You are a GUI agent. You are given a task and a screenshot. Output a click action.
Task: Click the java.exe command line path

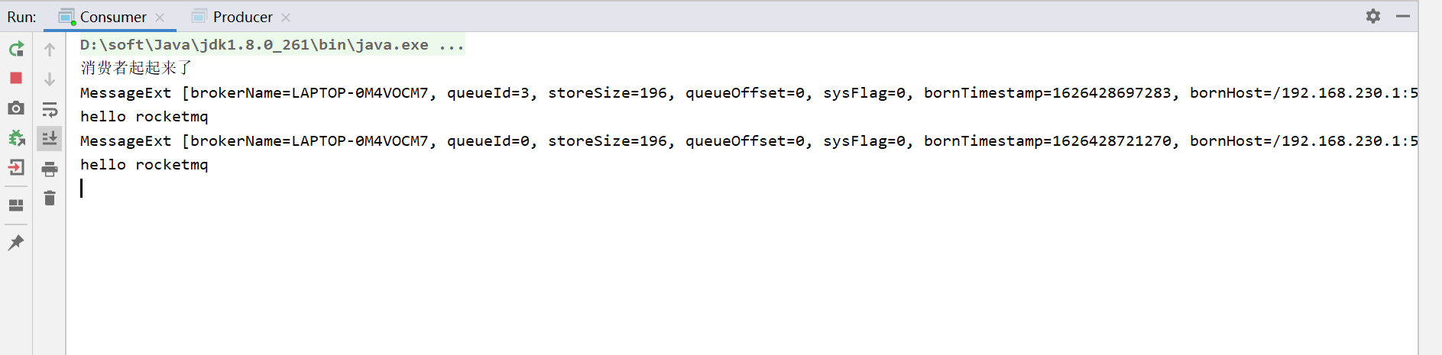point(254,45)
